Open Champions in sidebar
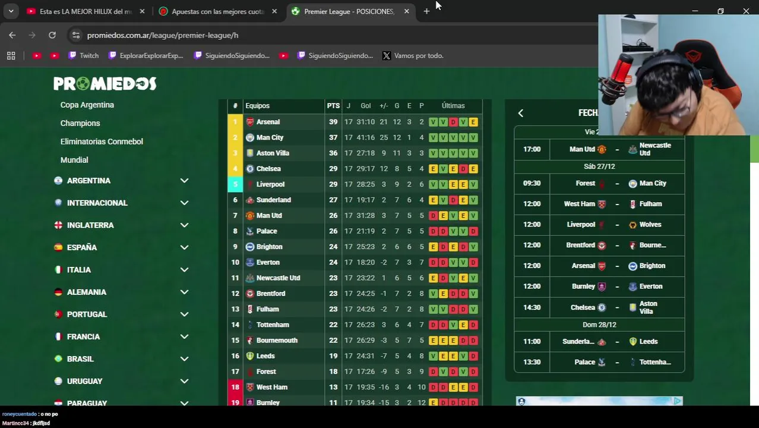Image resolution: width=759 pixels, height=428 pixels. (80, 123)
